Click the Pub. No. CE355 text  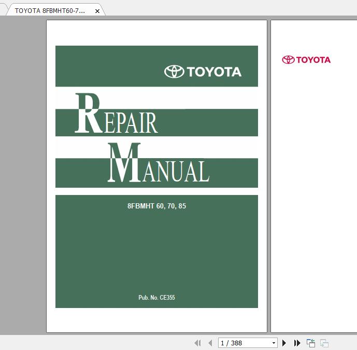(x=156, y=297)
